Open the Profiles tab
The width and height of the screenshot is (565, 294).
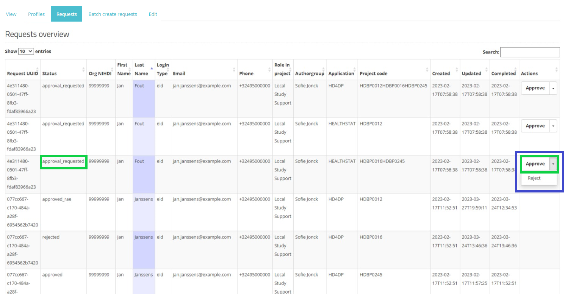(36, 14)
